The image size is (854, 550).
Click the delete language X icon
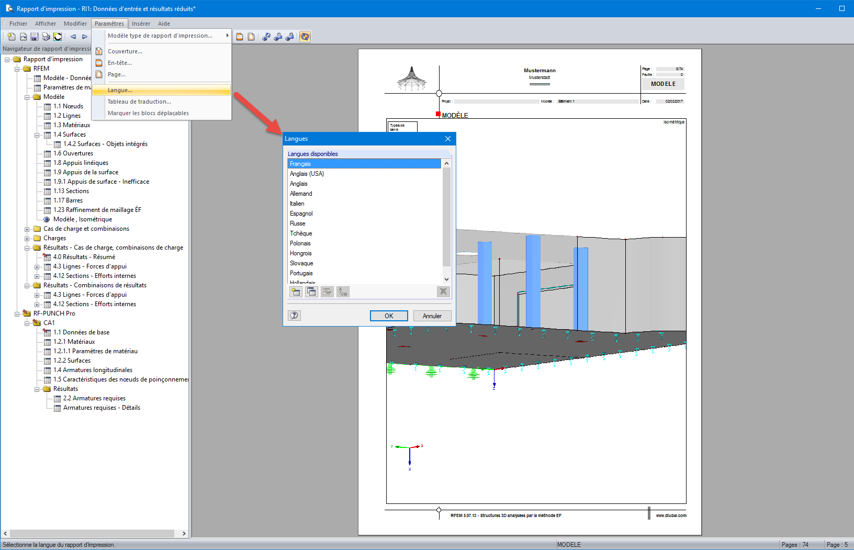coord(443,292)
